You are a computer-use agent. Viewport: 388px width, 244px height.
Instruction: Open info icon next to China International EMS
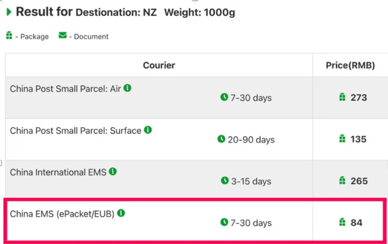(x=113, y=171)
